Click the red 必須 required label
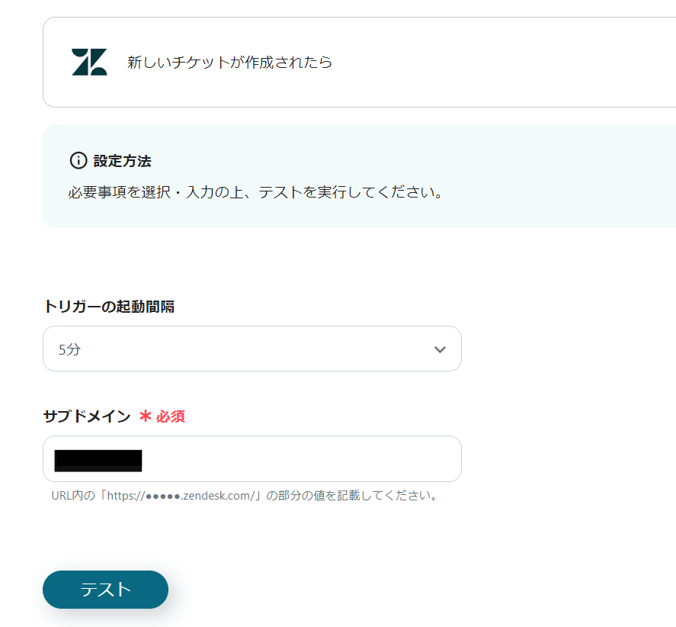This screenshot has height=627, width=676. [171, 416]
